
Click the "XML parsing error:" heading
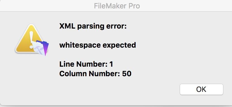[93, 26]
